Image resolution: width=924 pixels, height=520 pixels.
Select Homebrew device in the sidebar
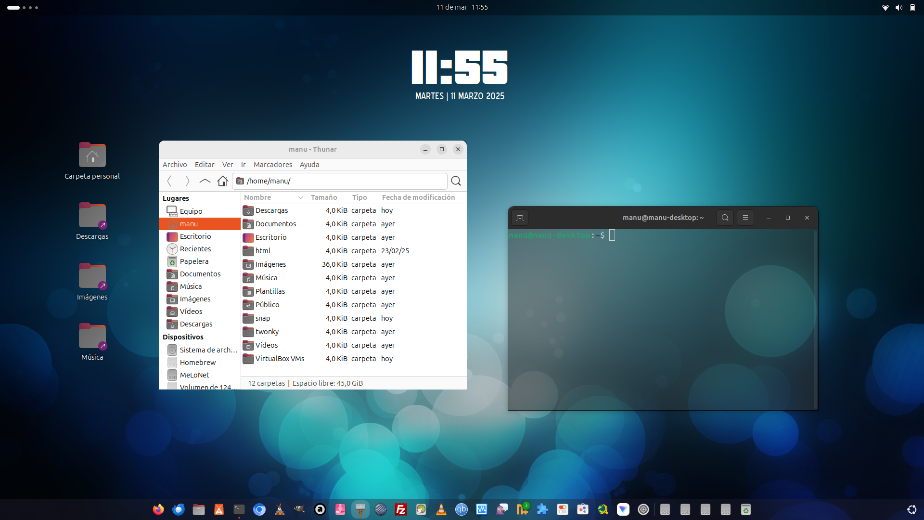click(x=200, y=363)
